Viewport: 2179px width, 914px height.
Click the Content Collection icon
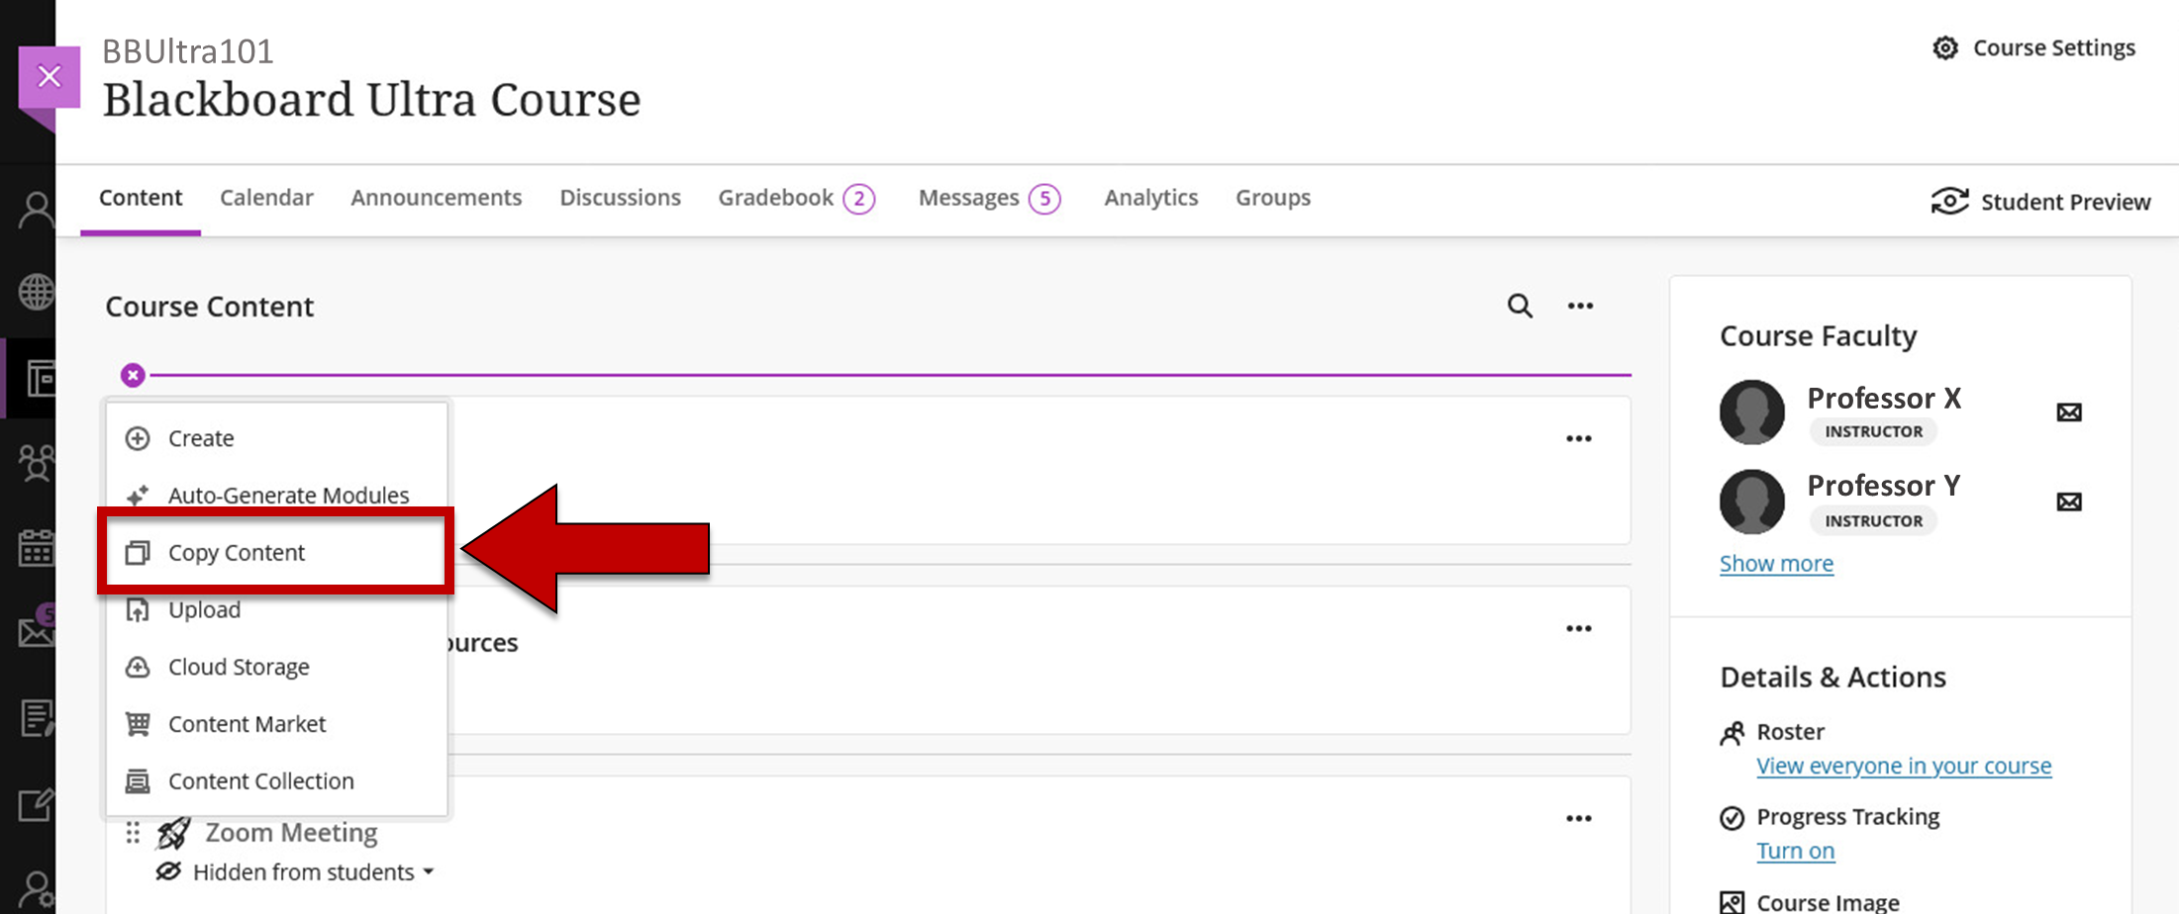click(x=138, y=781)
